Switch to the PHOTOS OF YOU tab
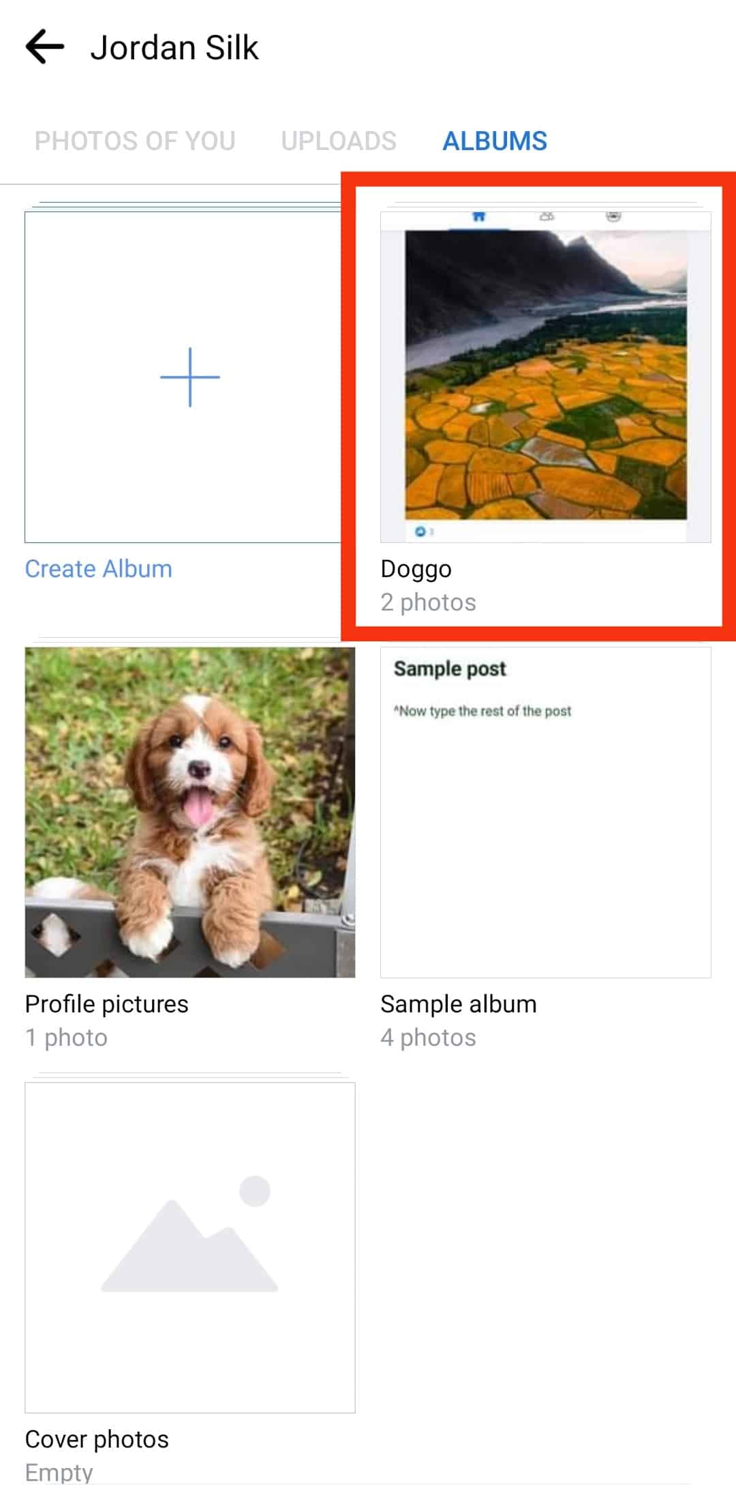Viewport: 736px width, 1507px height. 135,141
